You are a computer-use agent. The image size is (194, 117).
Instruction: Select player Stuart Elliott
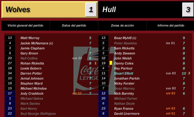(x=124, y=73)
